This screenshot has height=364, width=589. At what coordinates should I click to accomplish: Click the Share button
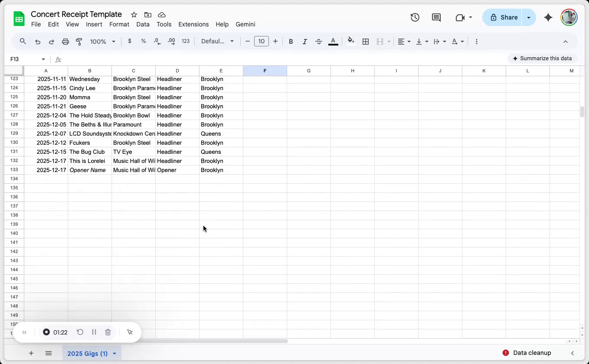(x=503, y=17)
